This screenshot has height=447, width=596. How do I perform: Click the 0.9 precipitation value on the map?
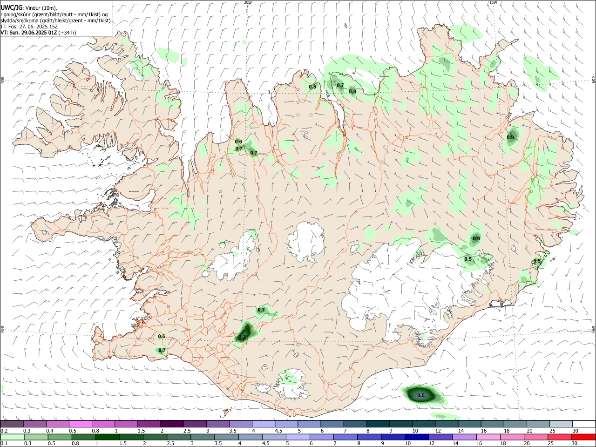click(x=476, y=238)
